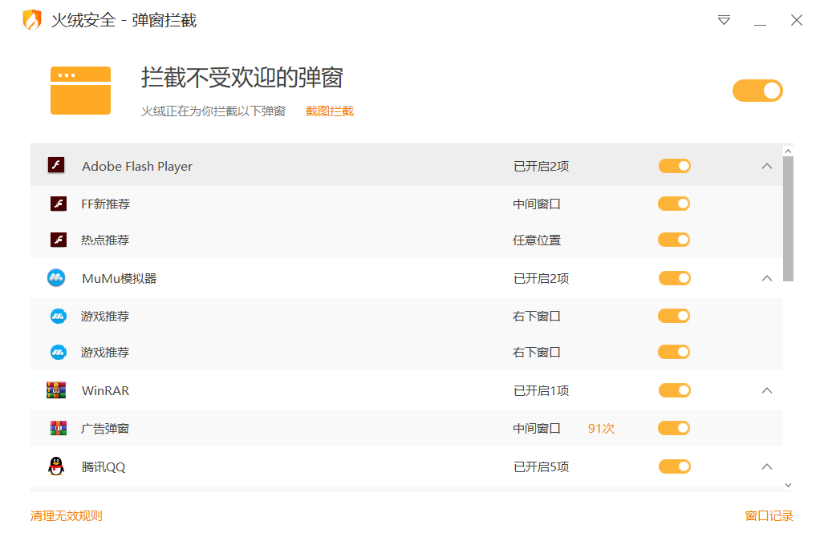This screenshot has width=824, height=541.
Task: Collapse the Adobe Flash Player group
Action: pyautogui.click(x=767, y=167)
